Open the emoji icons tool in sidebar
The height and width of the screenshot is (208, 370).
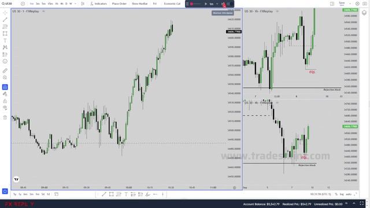pos(5,61)
